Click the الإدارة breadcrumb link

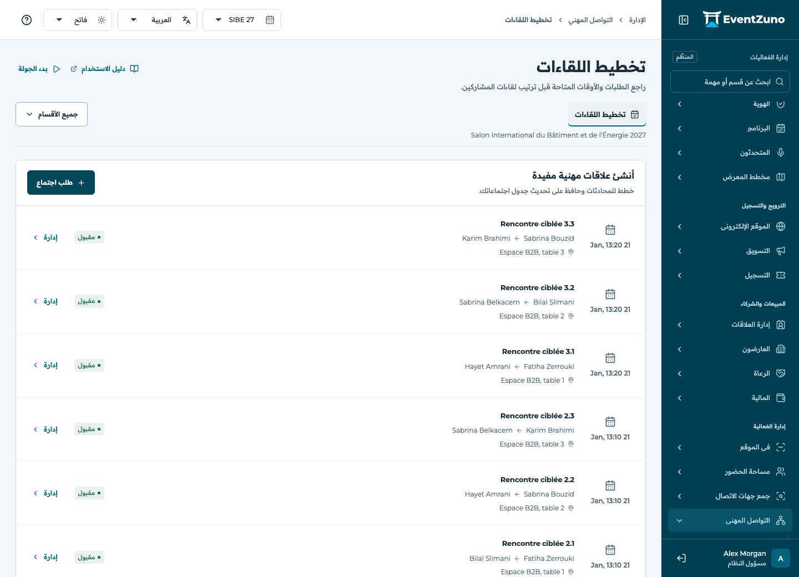638,20
